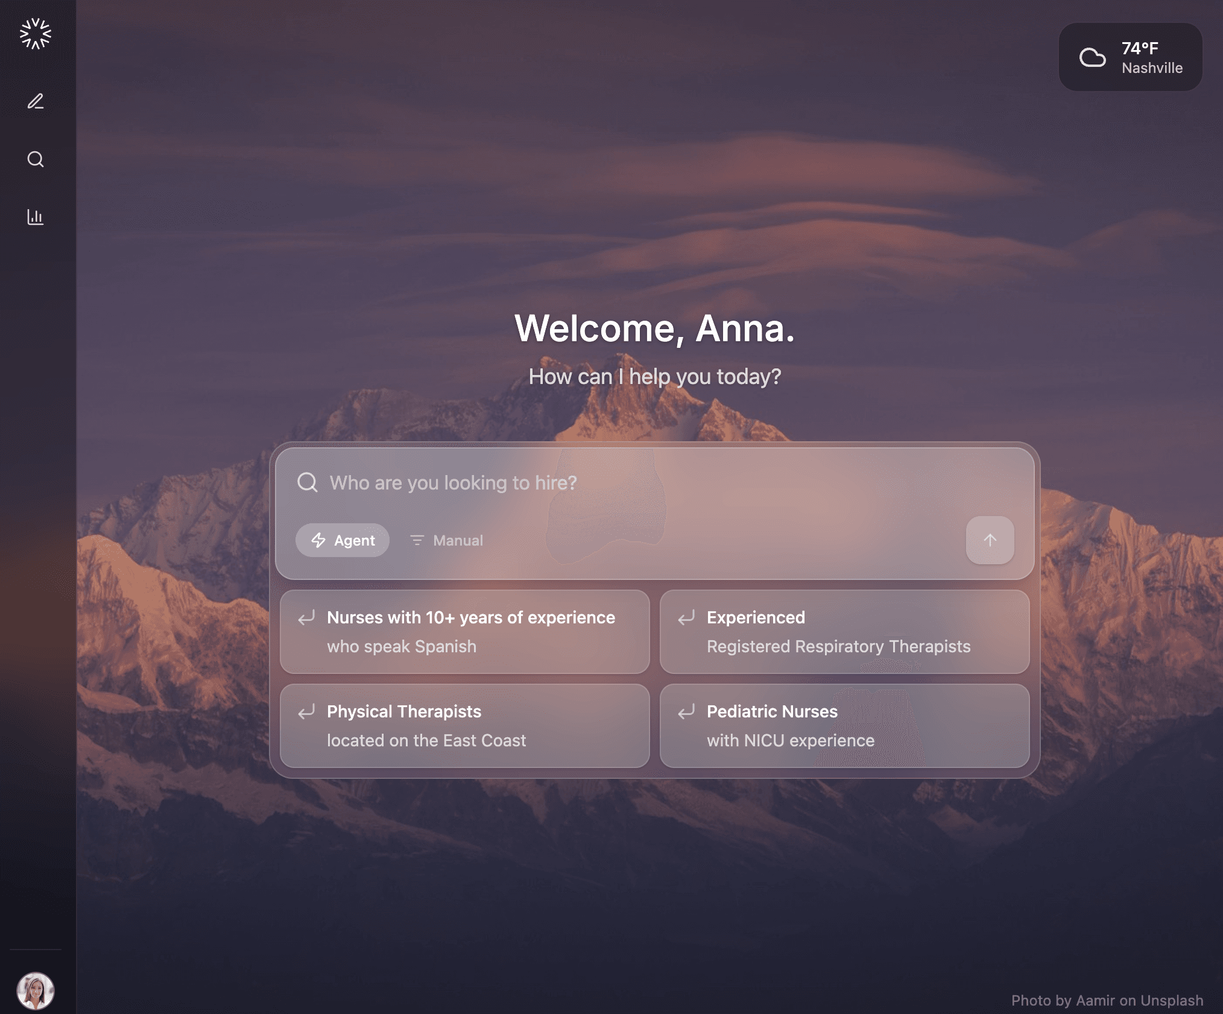Viewport: 1223px width, 1014px height.
Task: Select the Physical Therapists East Coast suggestion
Action: [x=464, y=725]
